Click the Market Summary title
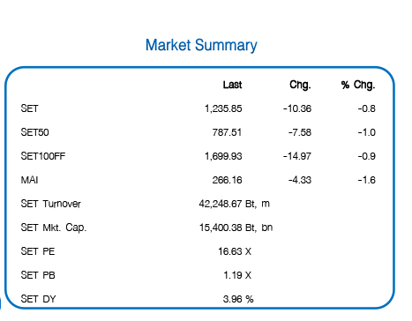The width and height of the screenshot is (412, 321). (x=201, y=46)
